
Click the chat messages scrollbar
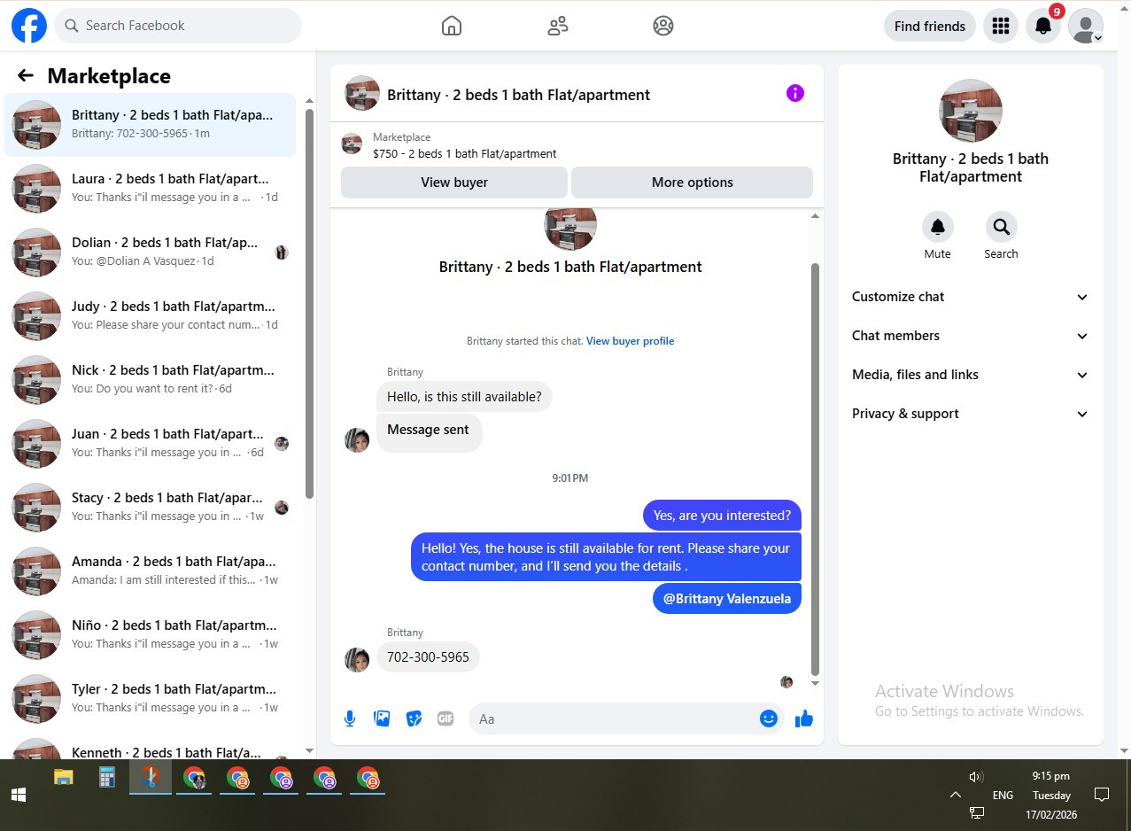click(816, 469)
